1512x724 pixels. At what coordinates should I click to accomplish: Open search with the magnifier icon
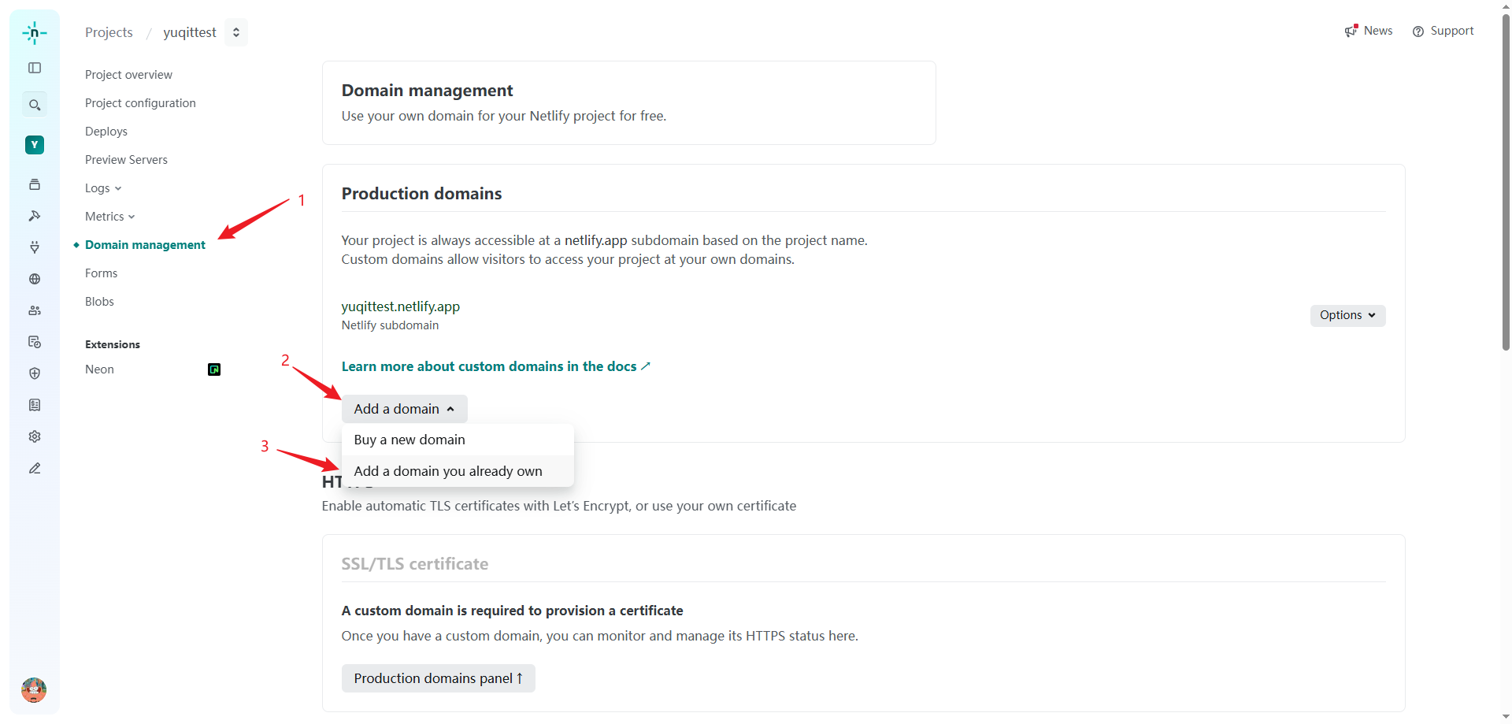35,105
